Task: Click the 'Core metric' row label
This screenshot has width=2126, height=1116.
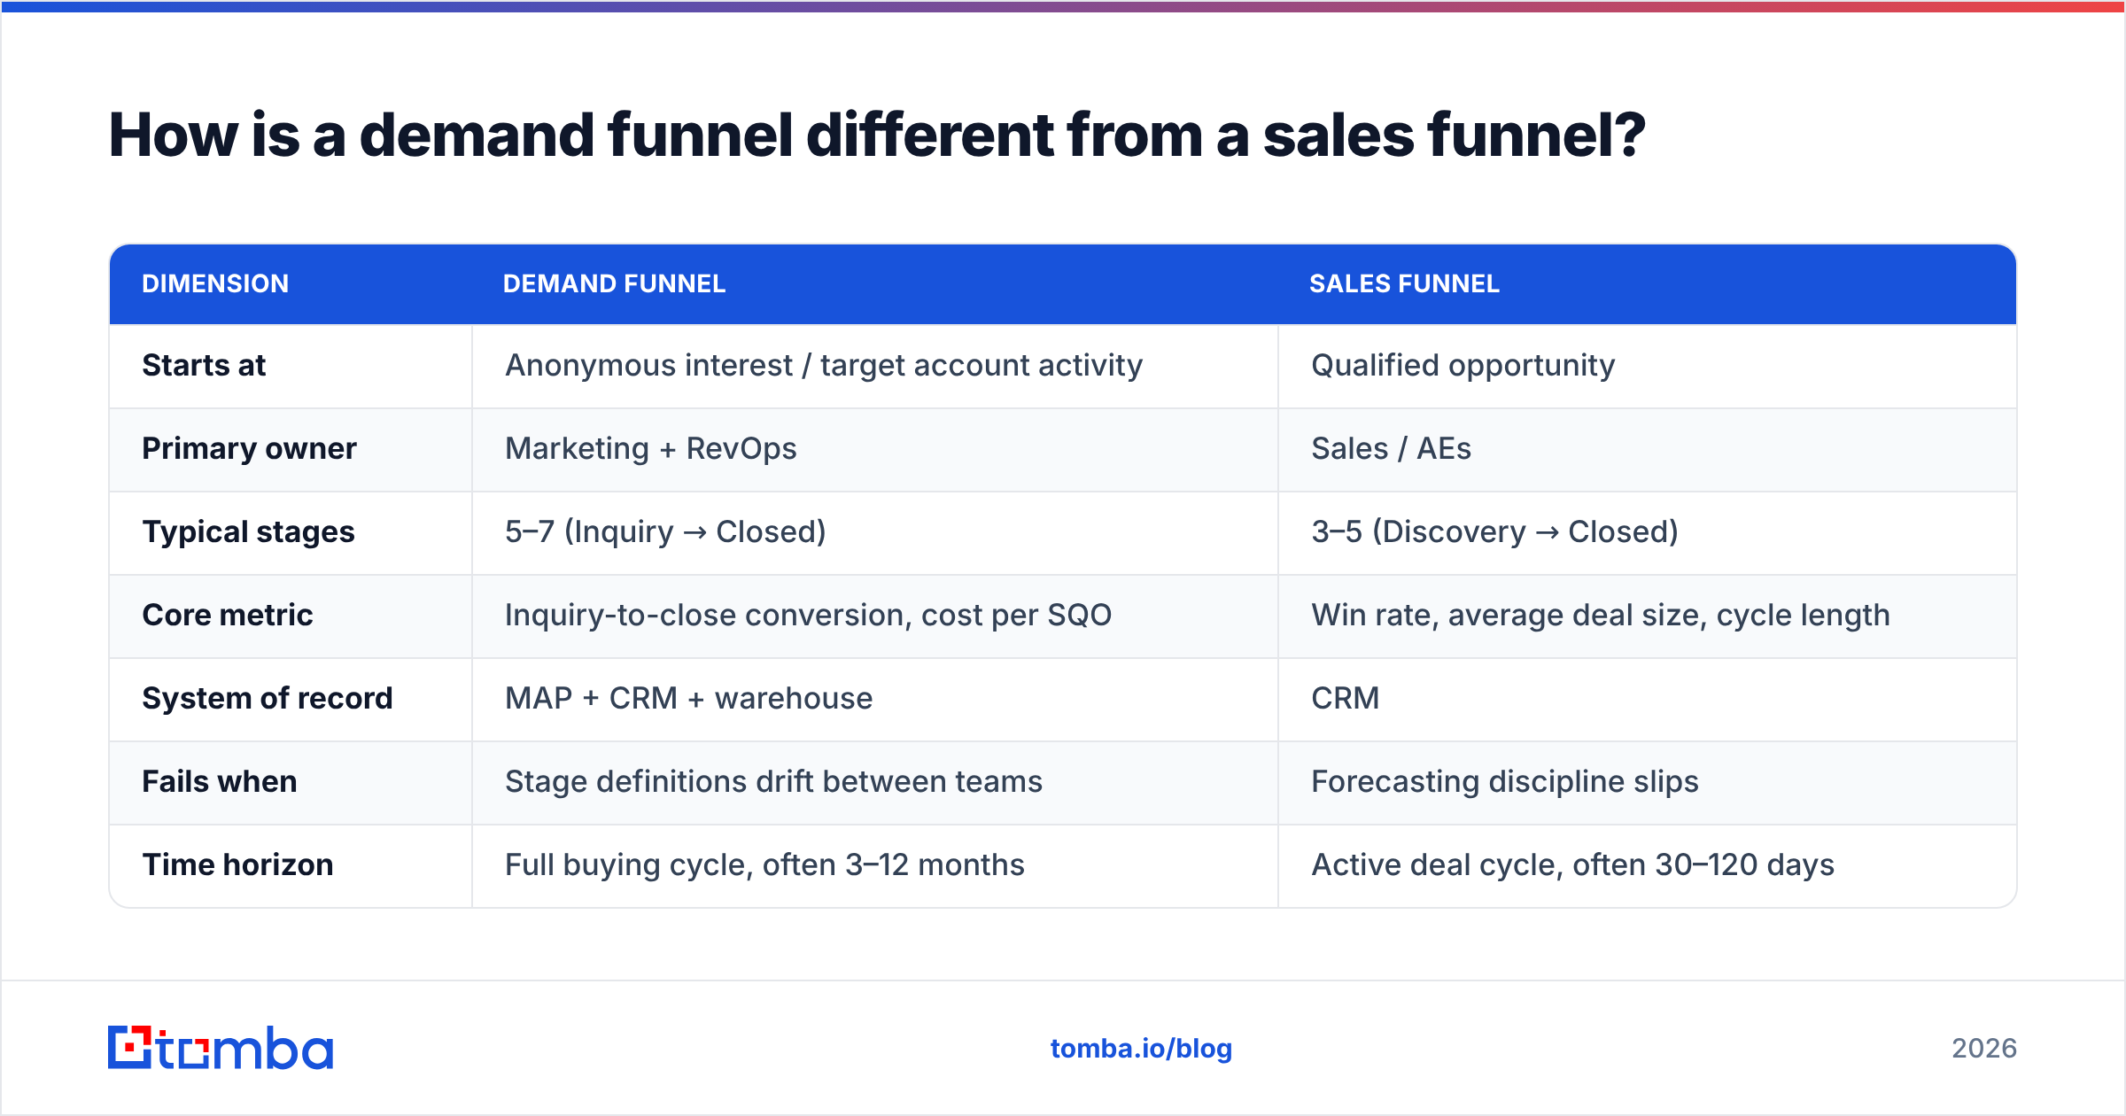Action: [228, 615]
